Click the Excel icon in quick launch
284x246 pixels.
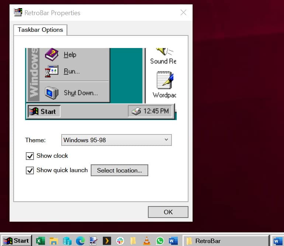[40, 241]
